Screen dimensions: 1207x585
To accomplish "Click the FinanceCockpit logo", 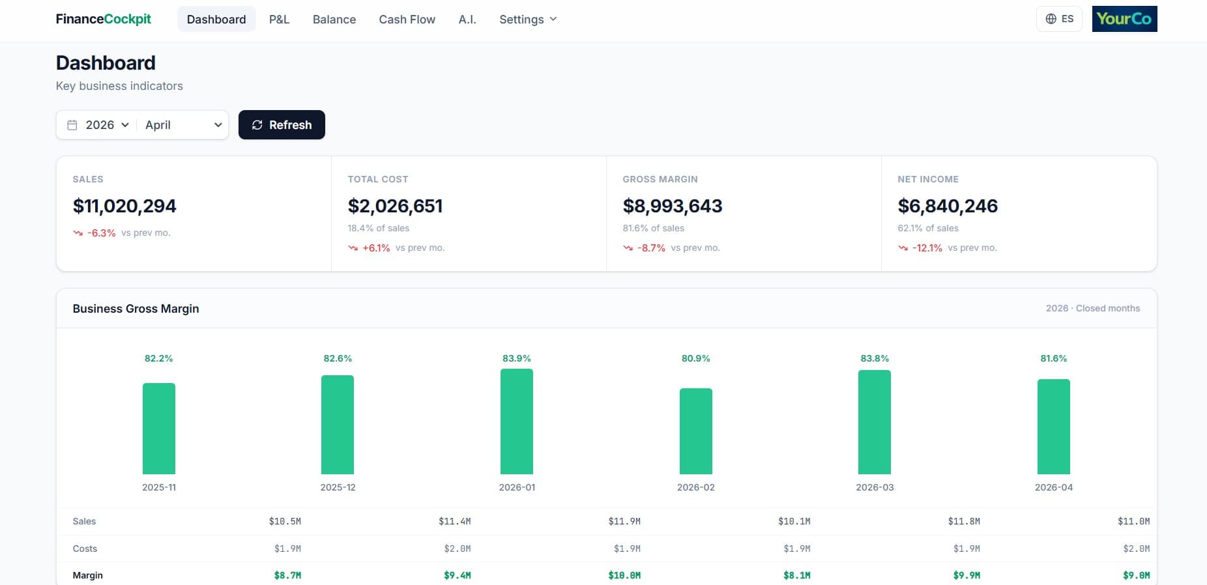I will [103, 19].
